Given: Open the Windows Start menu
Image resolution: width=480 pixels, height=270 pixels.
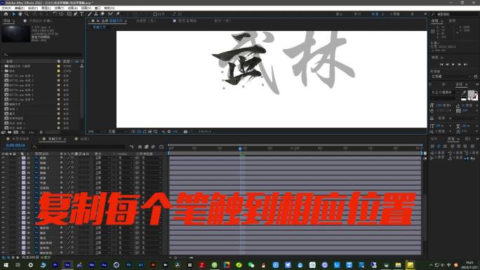Looking at the screenshot, I should click(x=6, y=265).
